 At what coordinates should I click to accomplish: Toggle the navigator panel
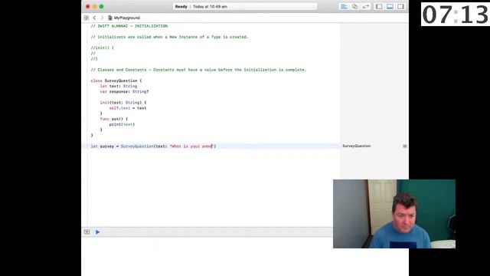[x=379, y=7]
